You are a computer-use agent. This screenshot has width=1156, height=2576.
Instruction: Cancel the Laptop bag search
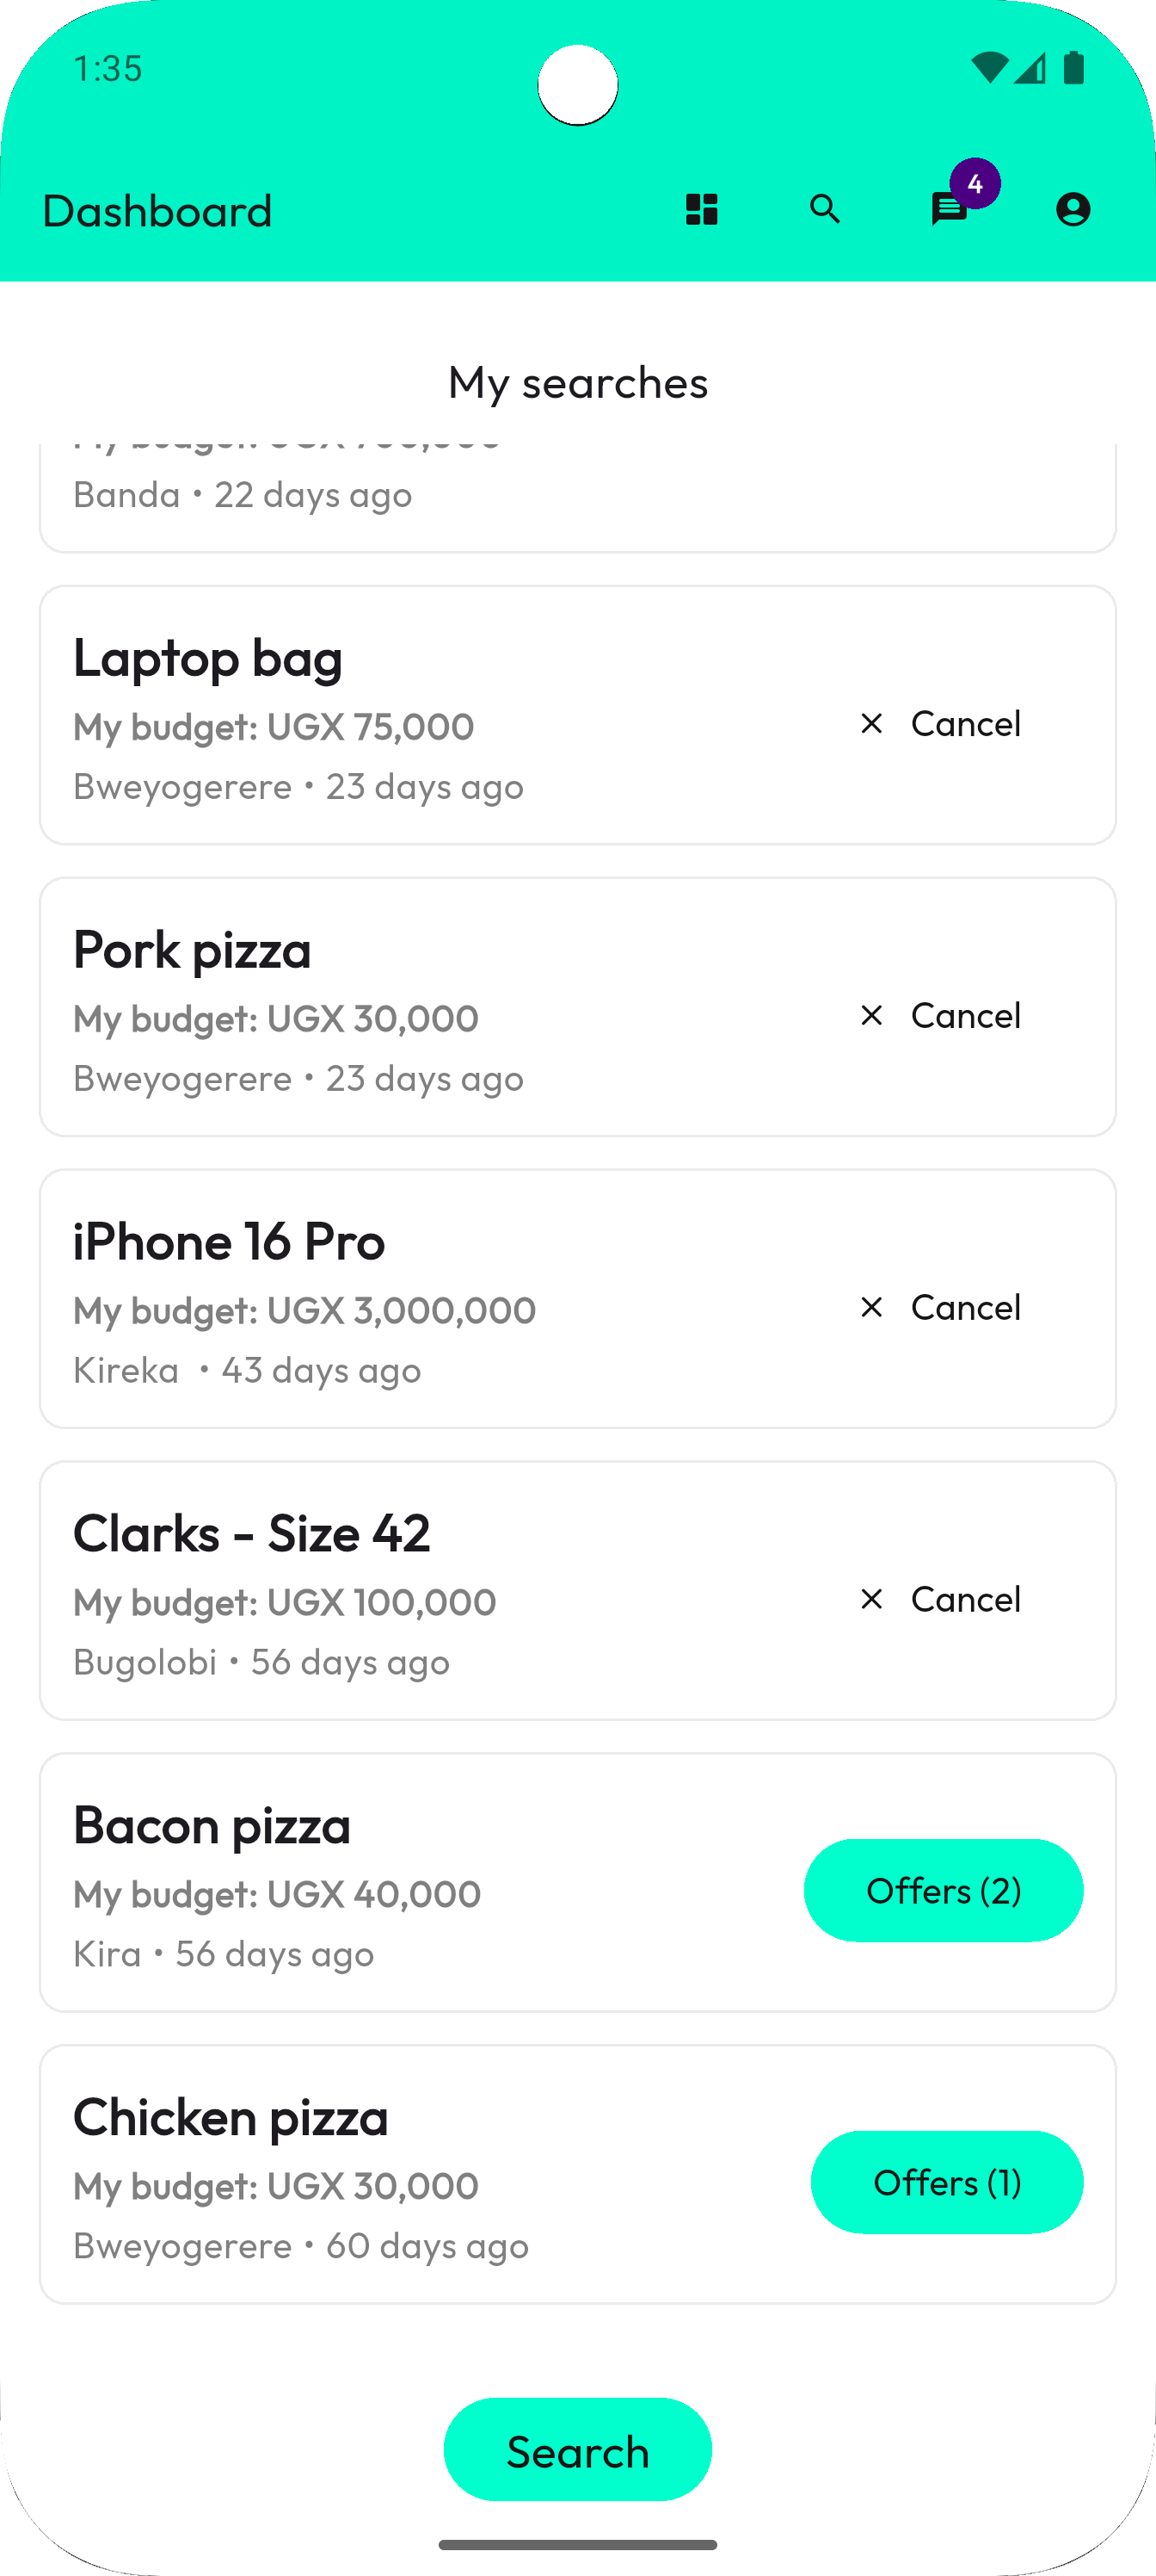(940, 723)
